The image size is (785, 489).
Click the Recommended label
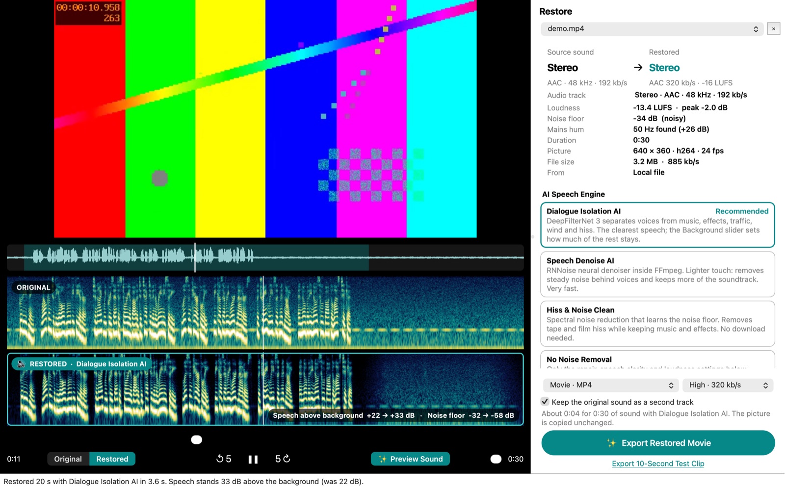pyautogui.click(x=742, y=211)
